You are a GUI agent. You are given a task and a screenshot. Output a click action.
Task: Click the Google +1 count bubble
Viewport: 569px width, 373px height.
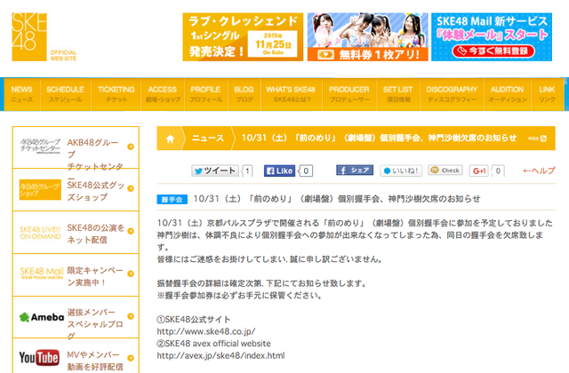pyautogui.click(x=498, y=171)
